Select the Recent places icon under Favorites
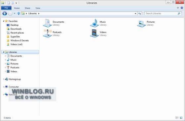The height and width of the screenshot is (121, 185). click(8, 33)
